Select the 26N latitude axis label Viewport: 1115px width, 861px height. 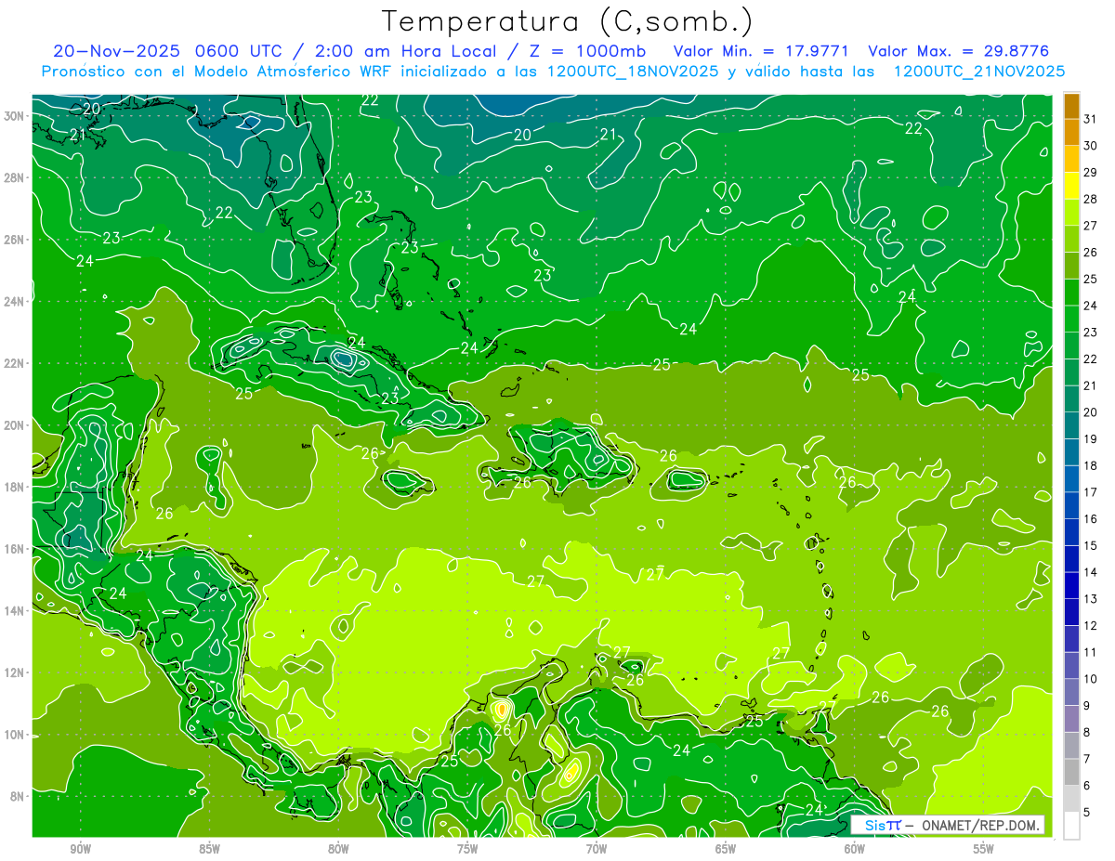click(14, 239)
